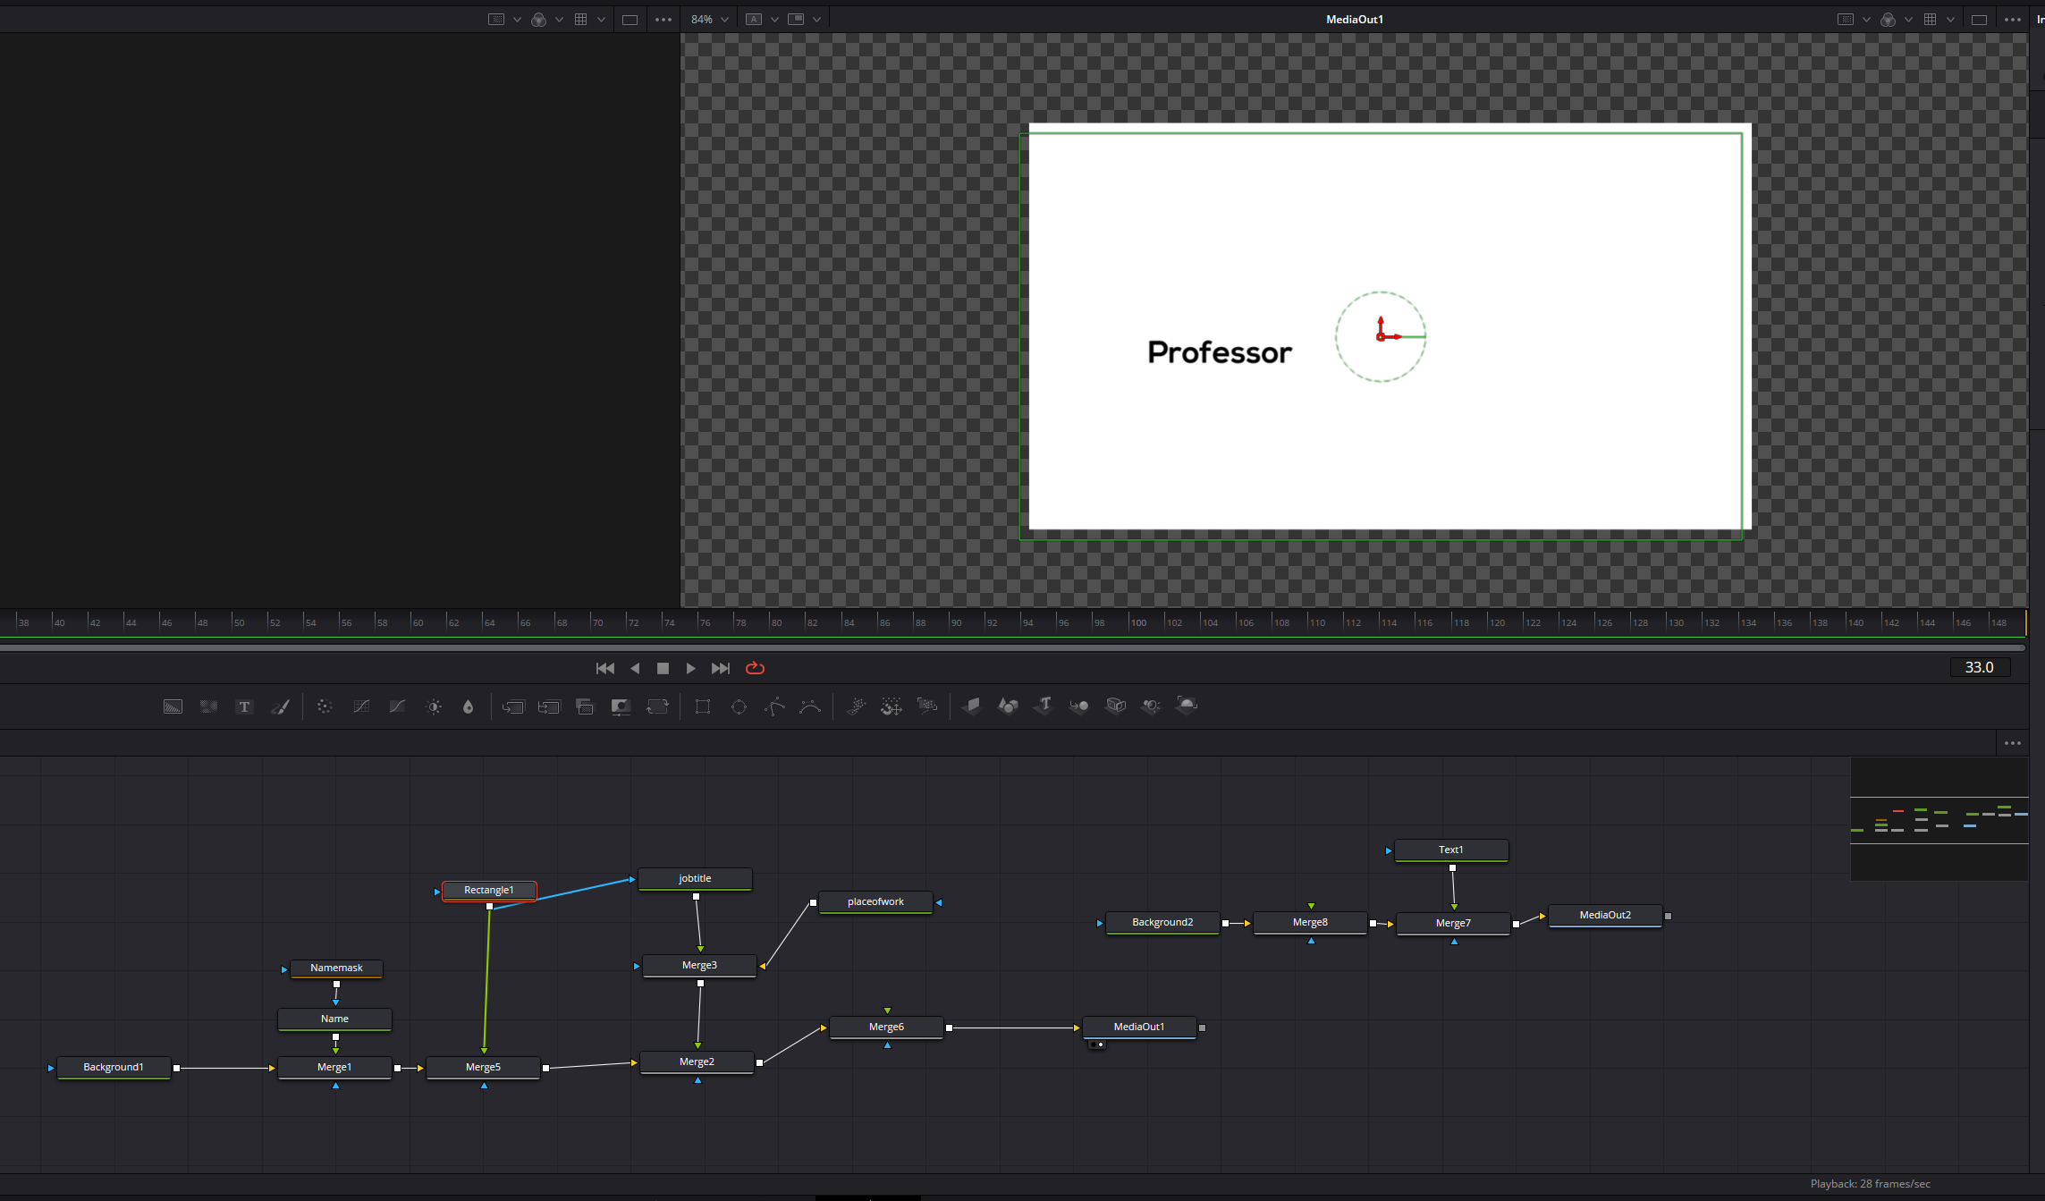This screenshot has height=1201, width=2045.
Task: Open grid options dropdown in left viewer
Action: (x=601, y=20)
